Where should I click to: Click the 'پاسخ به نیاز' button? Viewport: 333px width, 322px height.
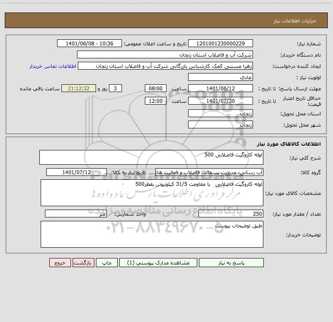pyautogui.click(x=231, y=263)
